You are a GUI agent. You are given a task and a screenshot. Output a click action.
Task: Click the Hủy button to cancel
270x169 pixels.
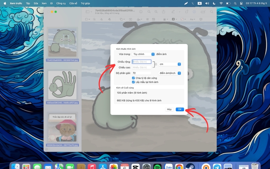coord(169,109)
